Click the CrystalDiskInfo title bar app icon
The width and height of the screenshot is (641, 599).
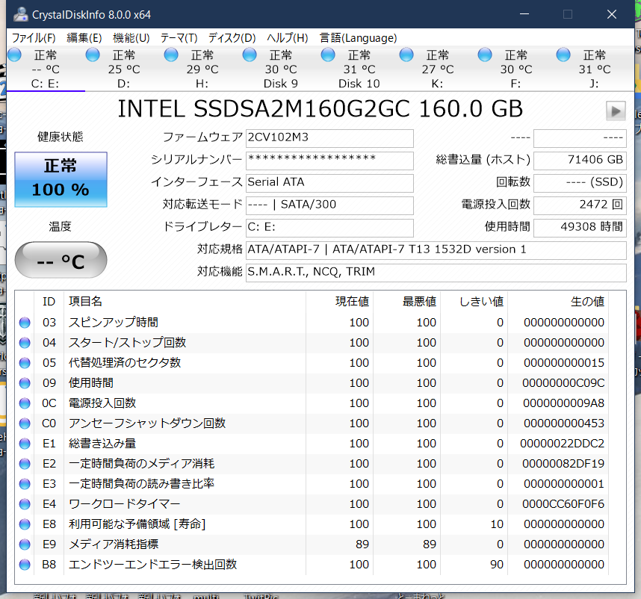click(x=20, y=14)
